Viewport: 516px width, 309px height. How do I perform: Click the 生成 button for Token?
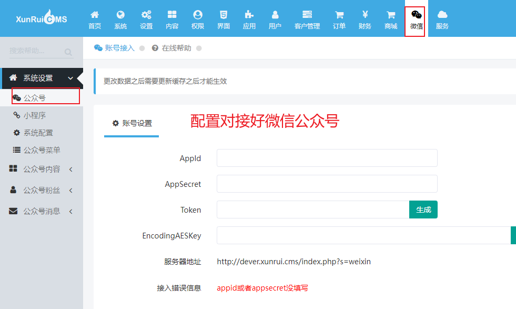[423, 210]
